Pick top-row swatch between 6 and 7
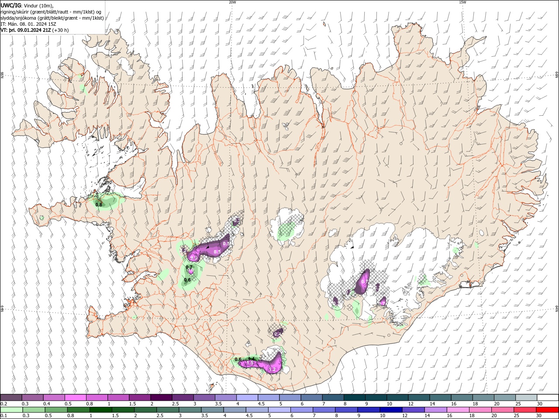 tap(311, 398)
